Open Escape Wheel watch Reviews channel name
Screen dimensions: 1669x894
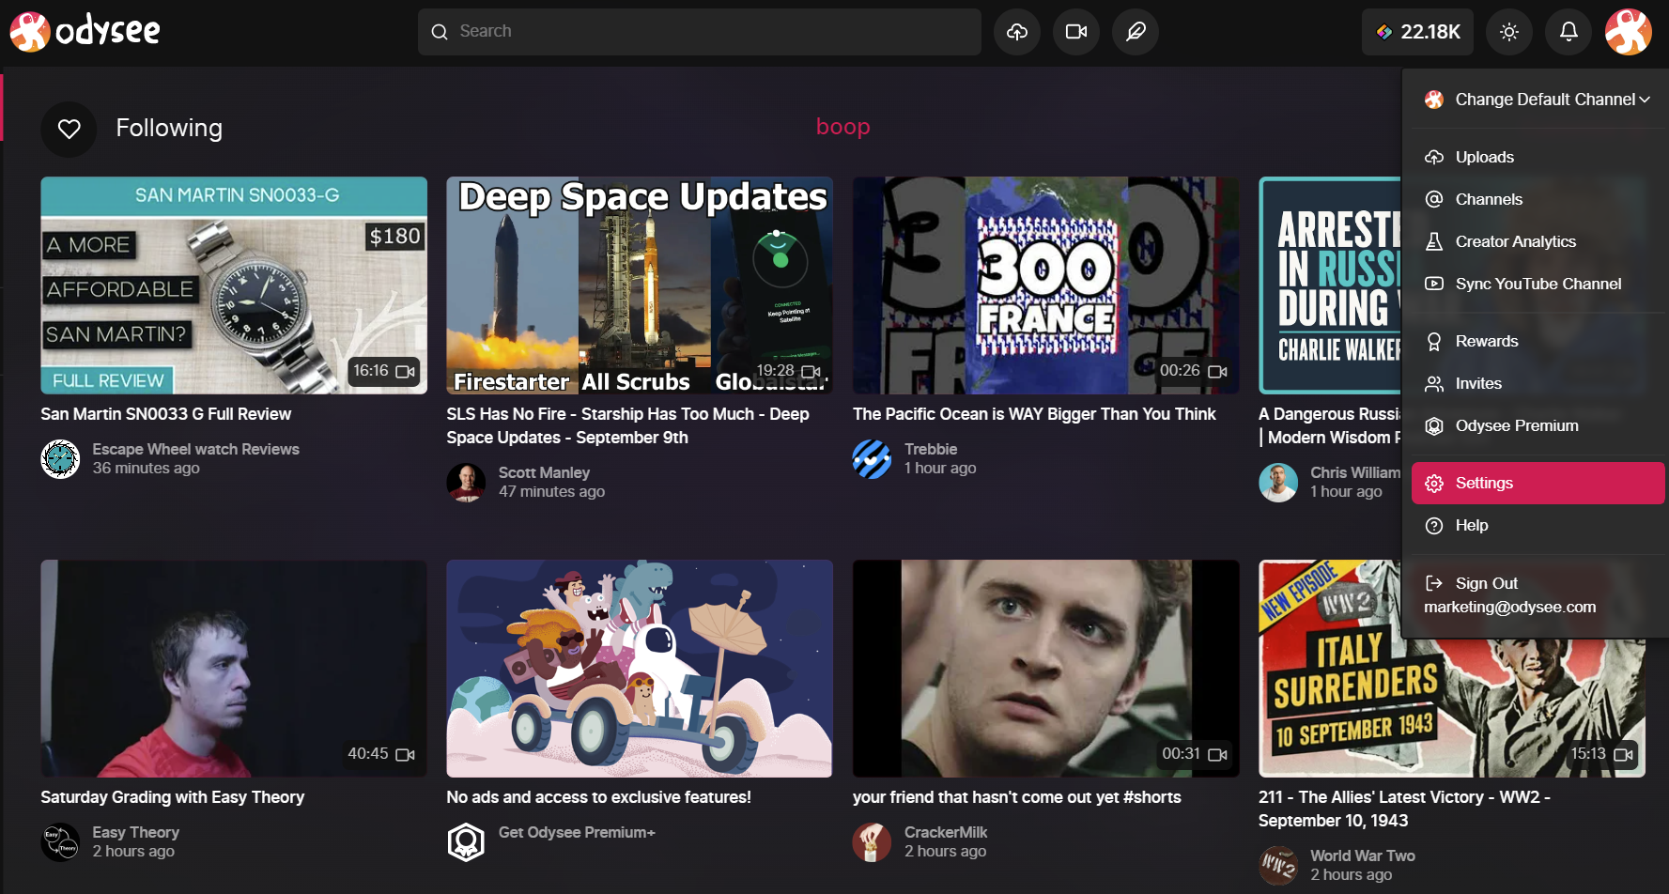coord(195,450)
